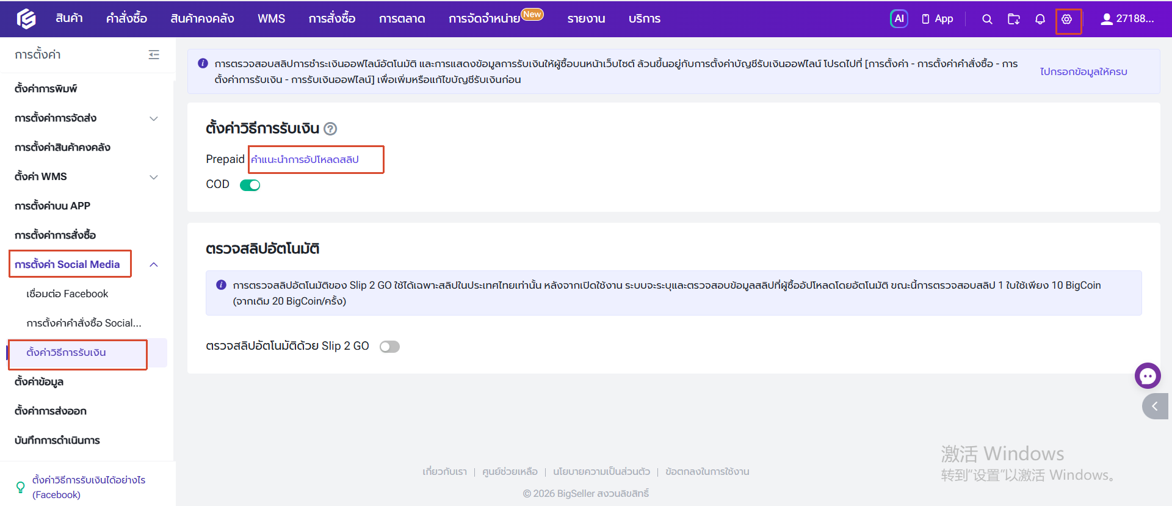Open the การสั่งซื้อ menu
Viewport: 1172px width, 506px height.
pos(331,19)
